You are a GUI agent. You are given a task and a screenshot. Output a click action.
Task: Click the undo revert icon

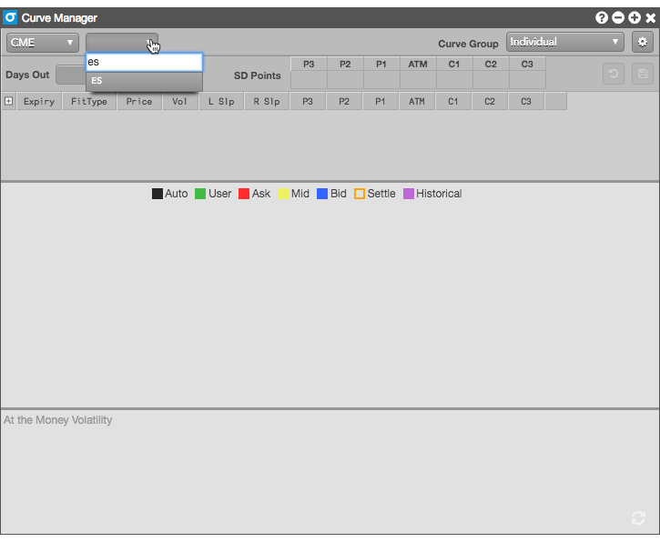(614, 75)
